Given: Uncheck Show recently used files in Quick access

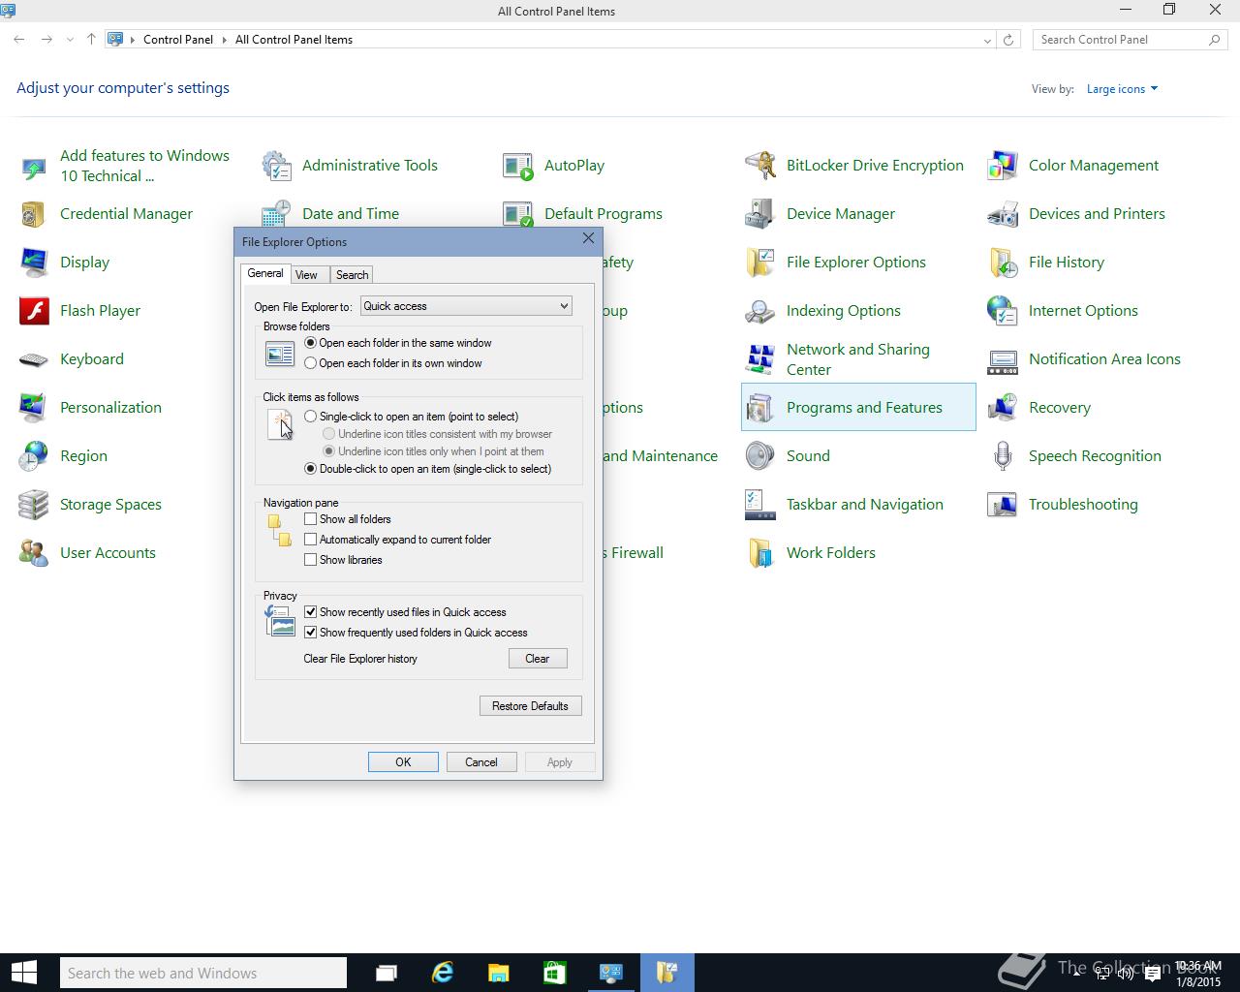Looking at the screenshot, I should (x=311, y=612).
